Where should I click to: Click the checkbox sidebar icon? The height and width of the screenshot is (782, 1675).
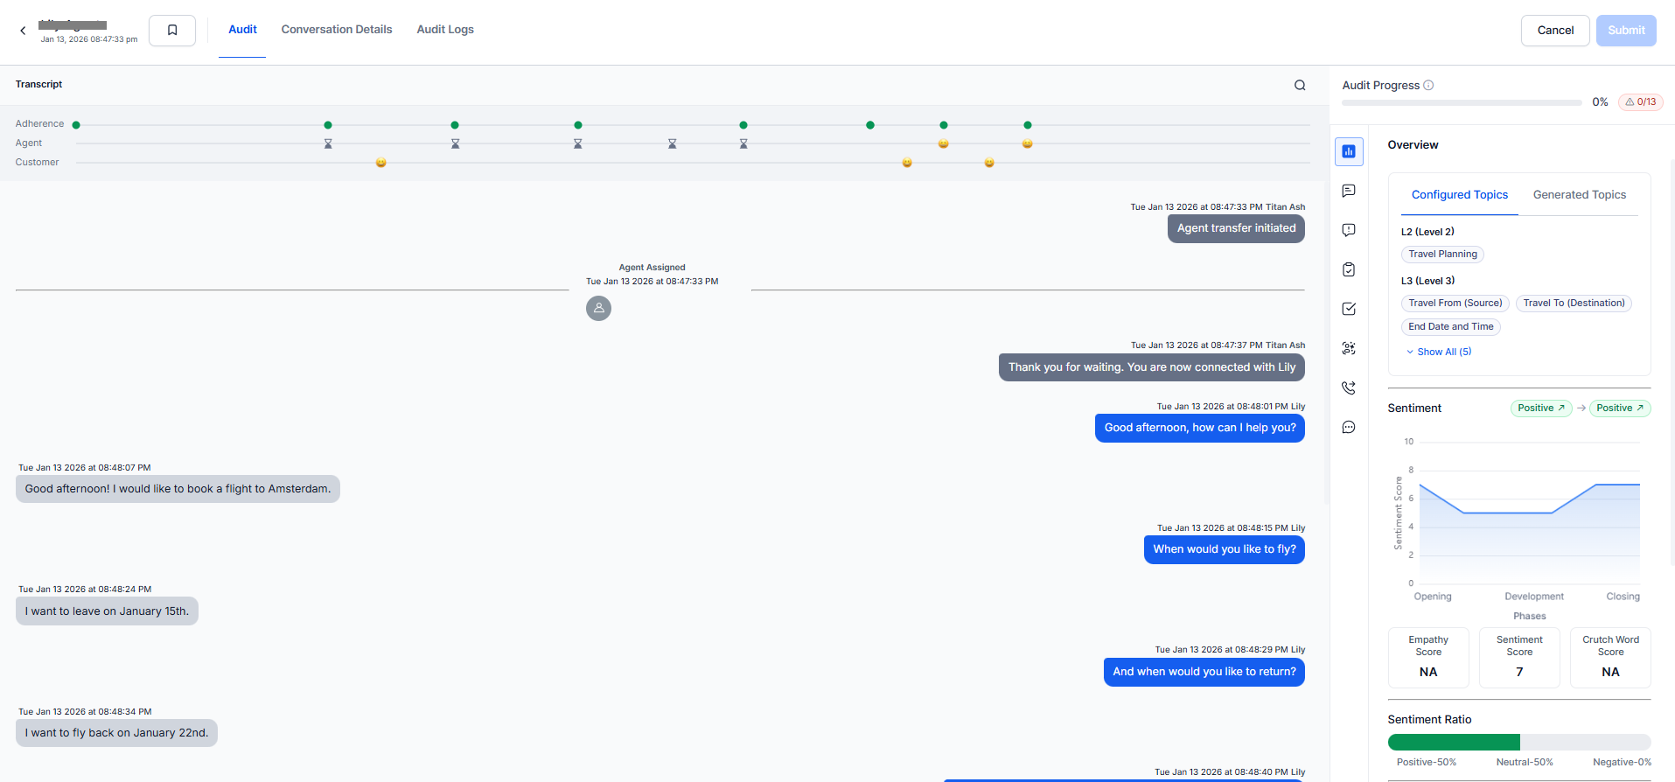point(1349,309)
